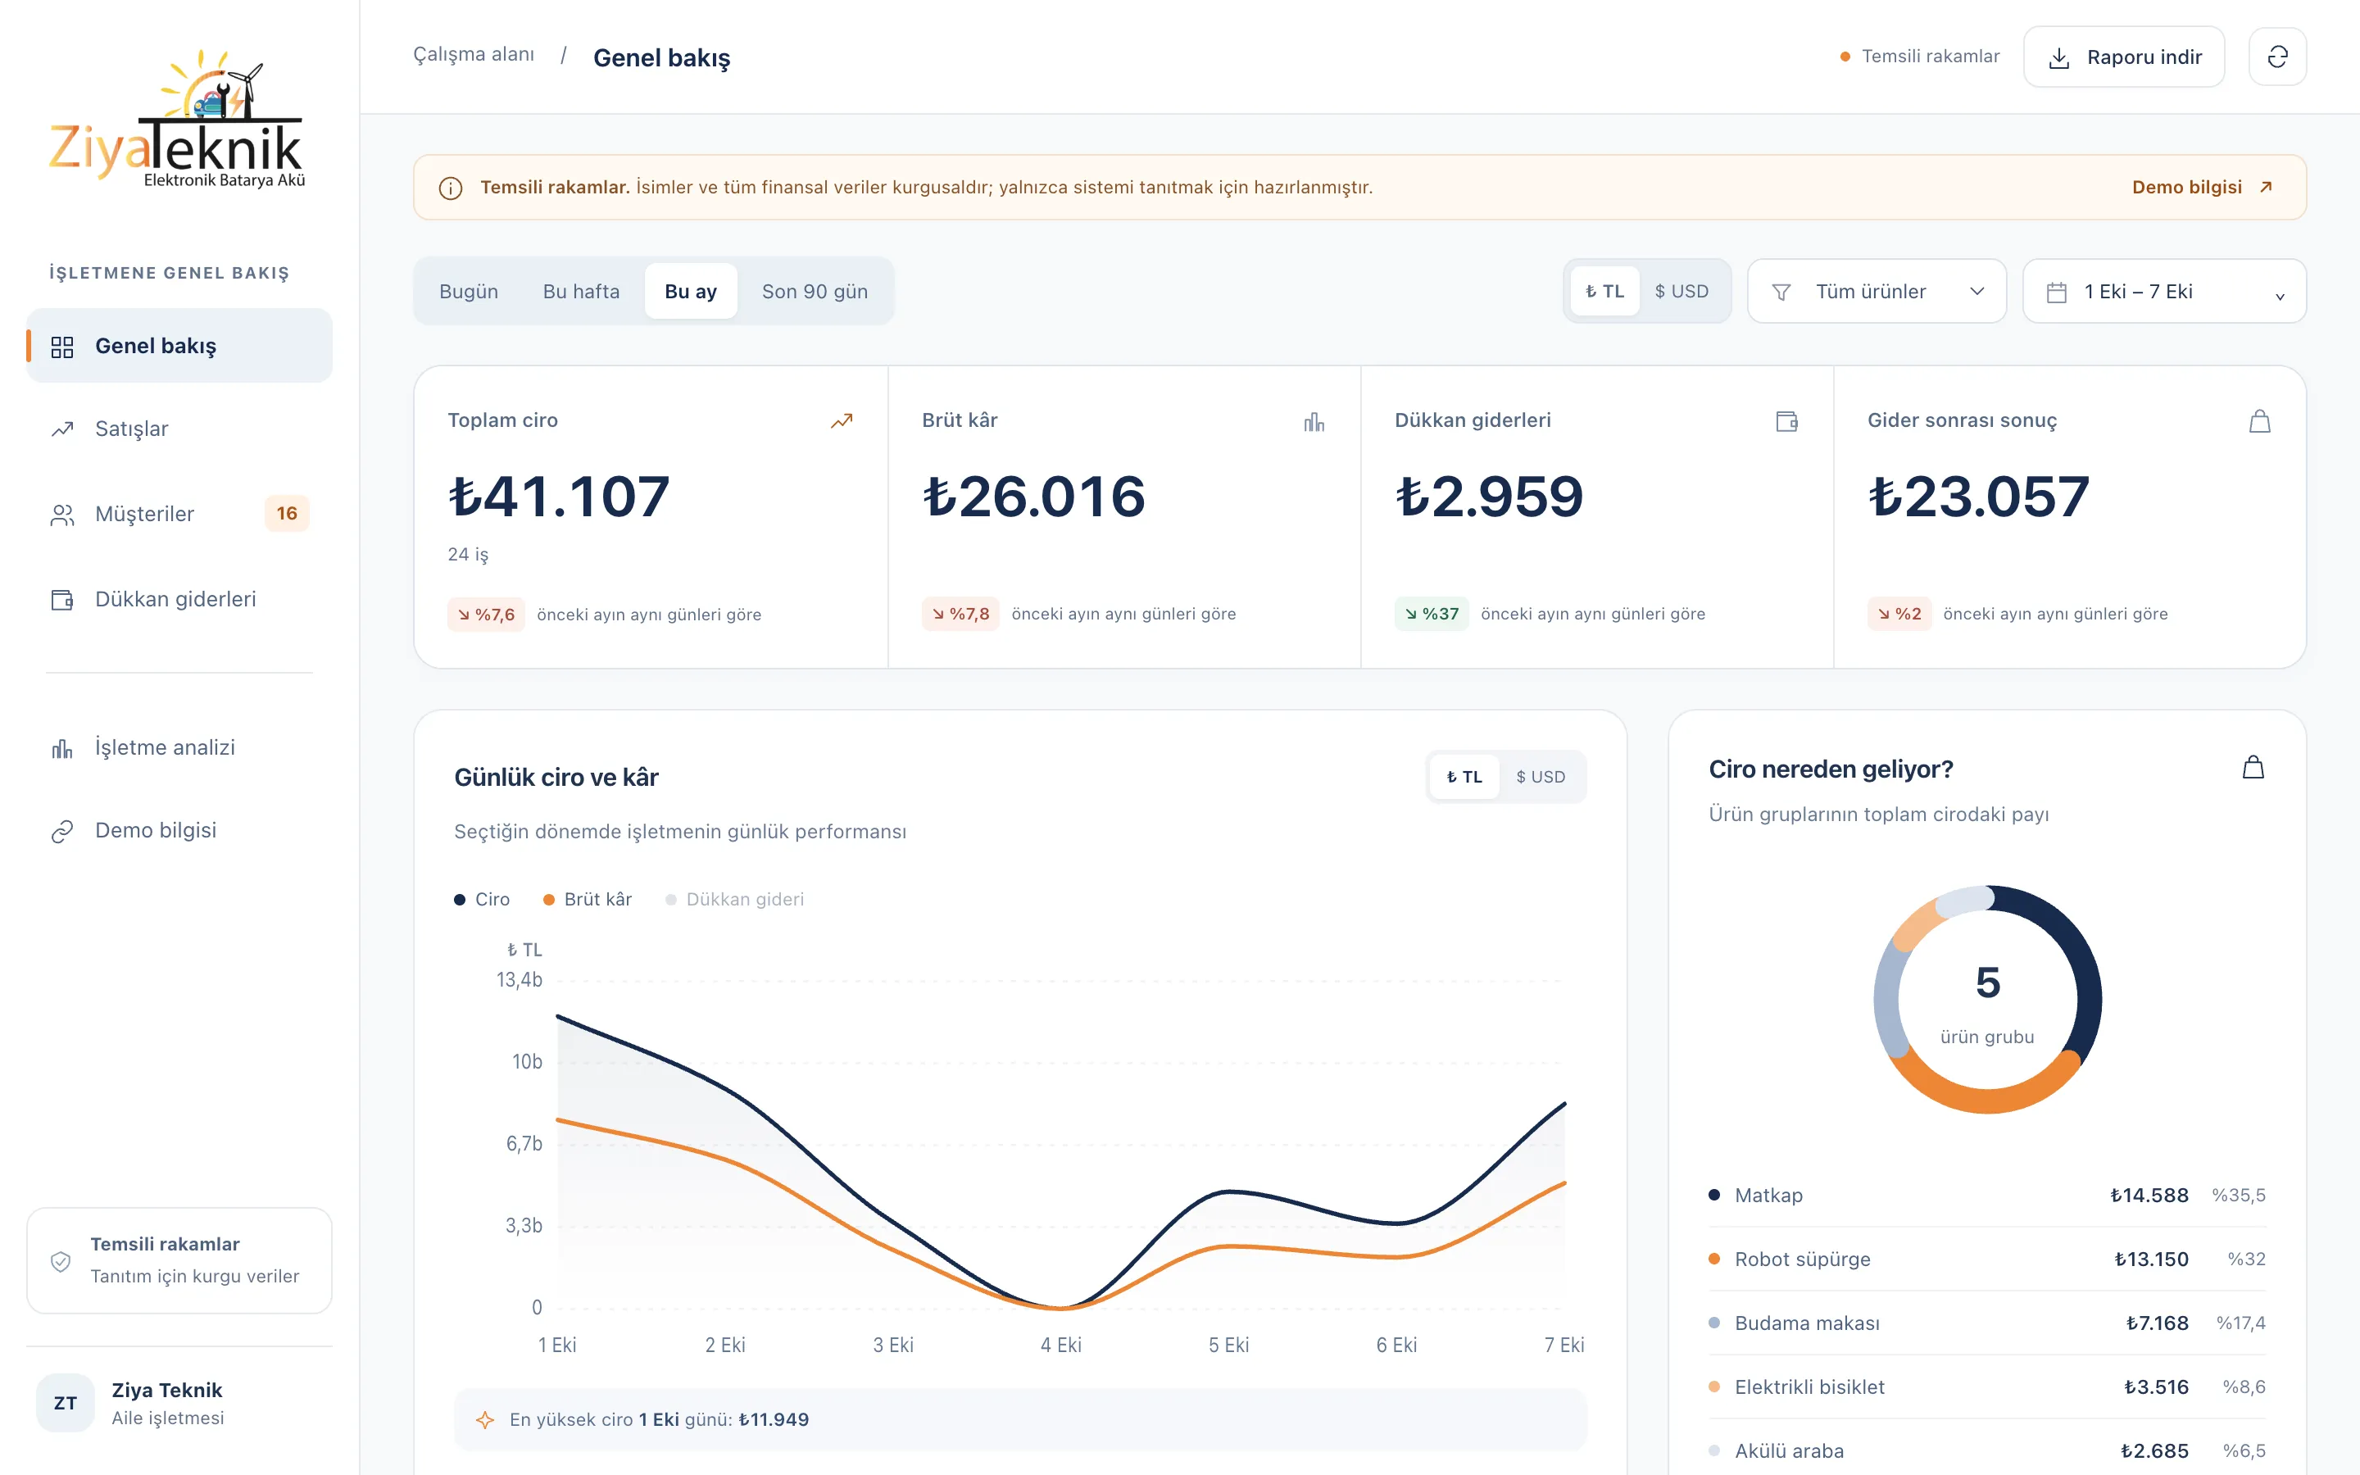Click the info icon in the notice banner
The image size is (2360, 1475).
coord(451,188)
